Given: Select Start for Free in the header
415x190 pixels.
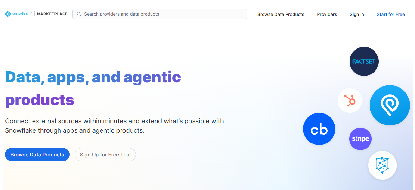Looking at the screenshot, I should click(x=391, y=14).
